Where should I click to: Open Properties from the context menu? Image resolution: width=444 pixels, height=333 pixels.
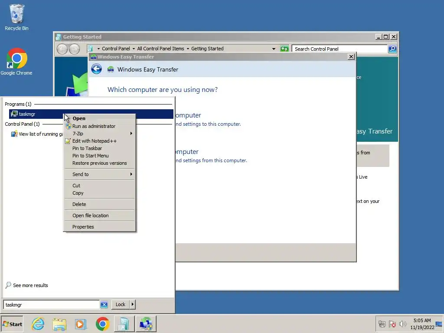click(99, 227)
